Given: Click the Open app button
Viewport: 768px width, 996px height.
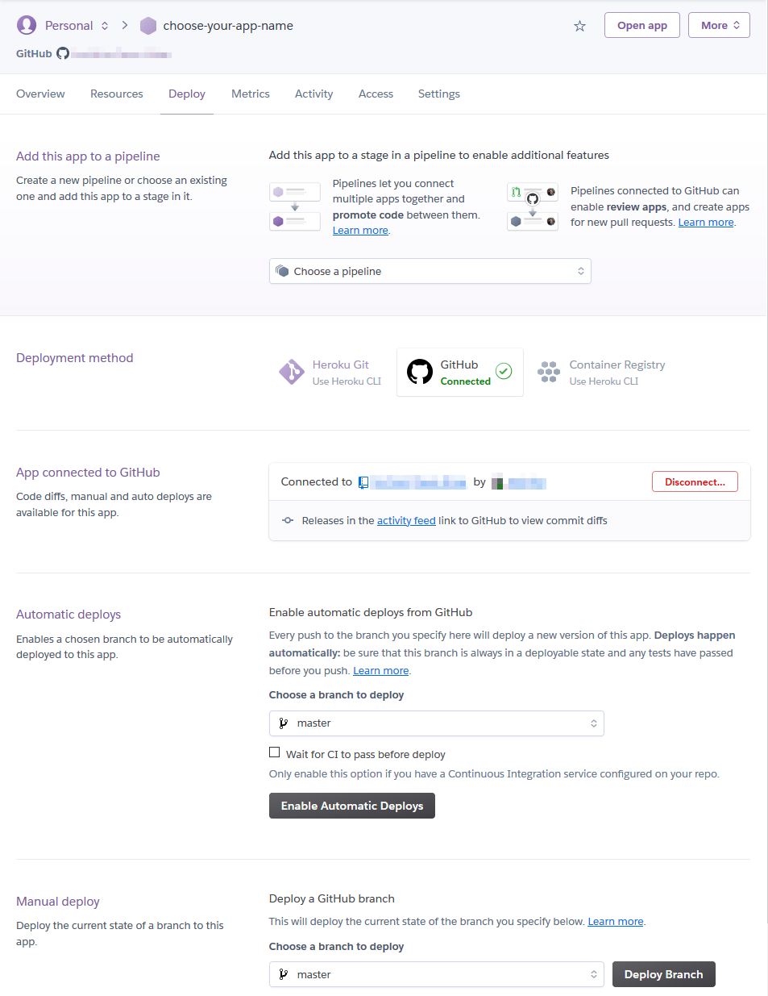Looking at the screenshot, I should tap(642, 25).
